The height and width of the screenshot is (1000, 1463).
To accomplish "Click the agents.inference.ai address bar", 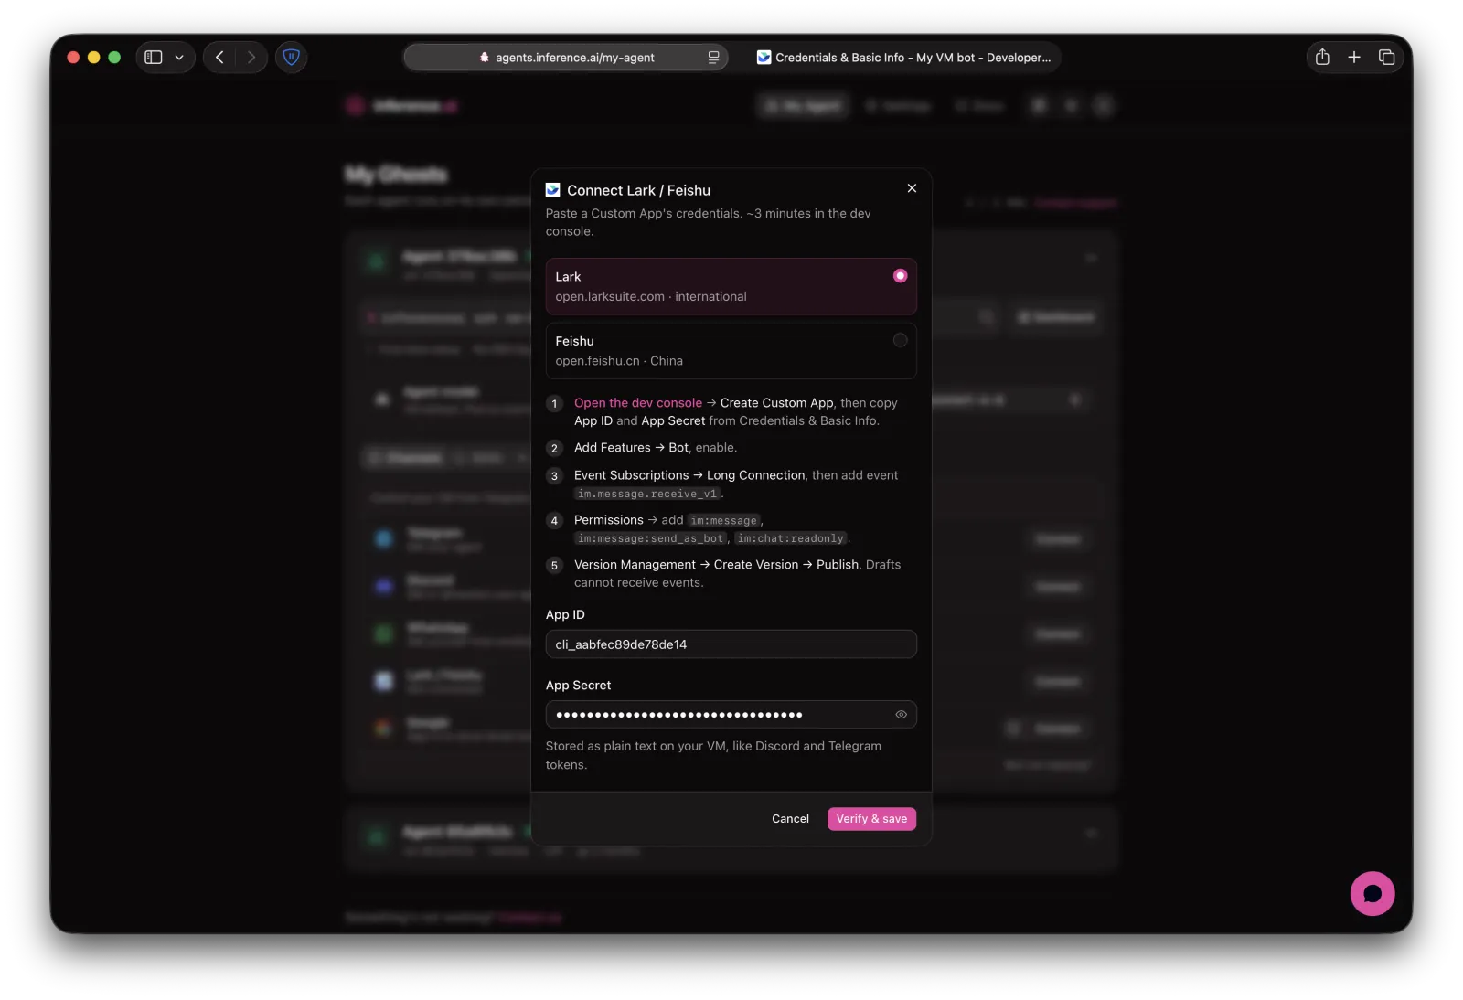I will [566, 58].
